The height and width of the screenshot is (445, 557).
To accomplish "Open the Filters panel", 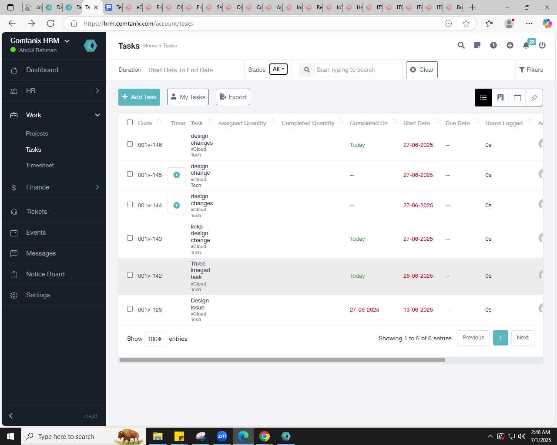I will pyautogui.click(x=531, y=70).
